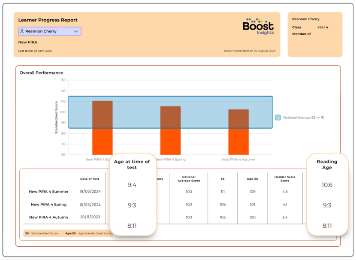Select the New PiRA 4 Spring chart bar
This screenshot has height=260, width=356.
coord(170,130)
